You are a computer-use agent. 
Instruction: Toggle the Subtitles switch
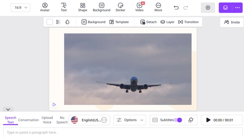click(x=178, y=120)
